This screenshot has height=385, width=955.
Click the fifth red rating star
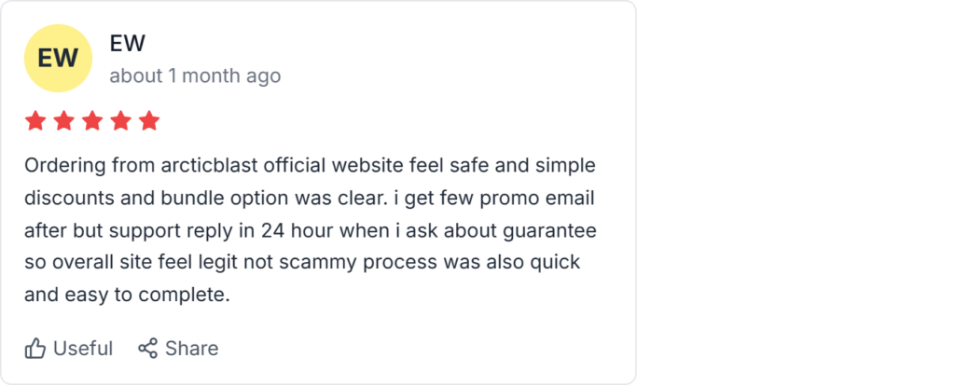point(149,121)
